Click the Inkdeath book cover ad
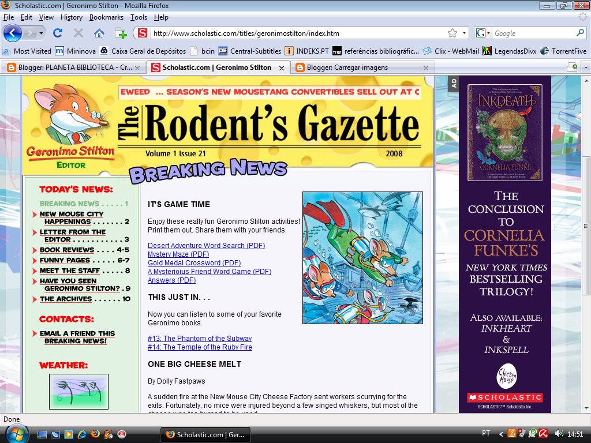This screenshot has height=443, width=591. coord(505,133)
